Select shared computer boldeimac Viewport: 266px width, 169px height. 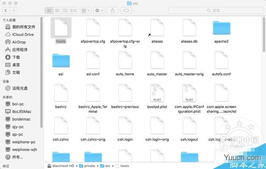[18, 119]
